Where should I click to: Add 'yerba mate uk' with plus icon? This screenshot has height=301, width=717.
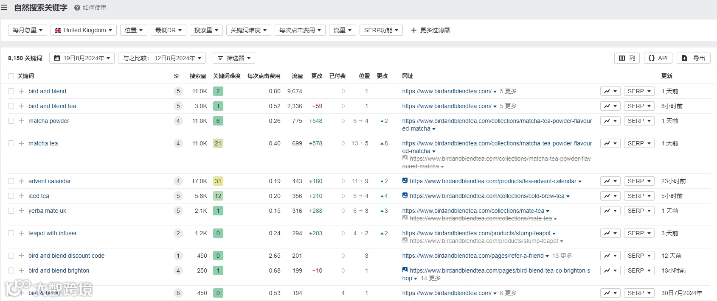(x=21, y=211)
